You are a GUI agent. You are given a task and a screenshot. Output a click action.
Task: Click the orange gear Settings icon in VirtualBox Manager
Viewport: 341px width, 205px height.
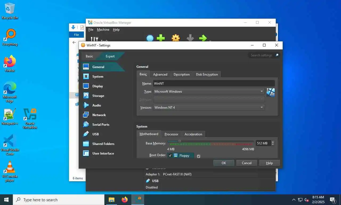pos(176,38)
